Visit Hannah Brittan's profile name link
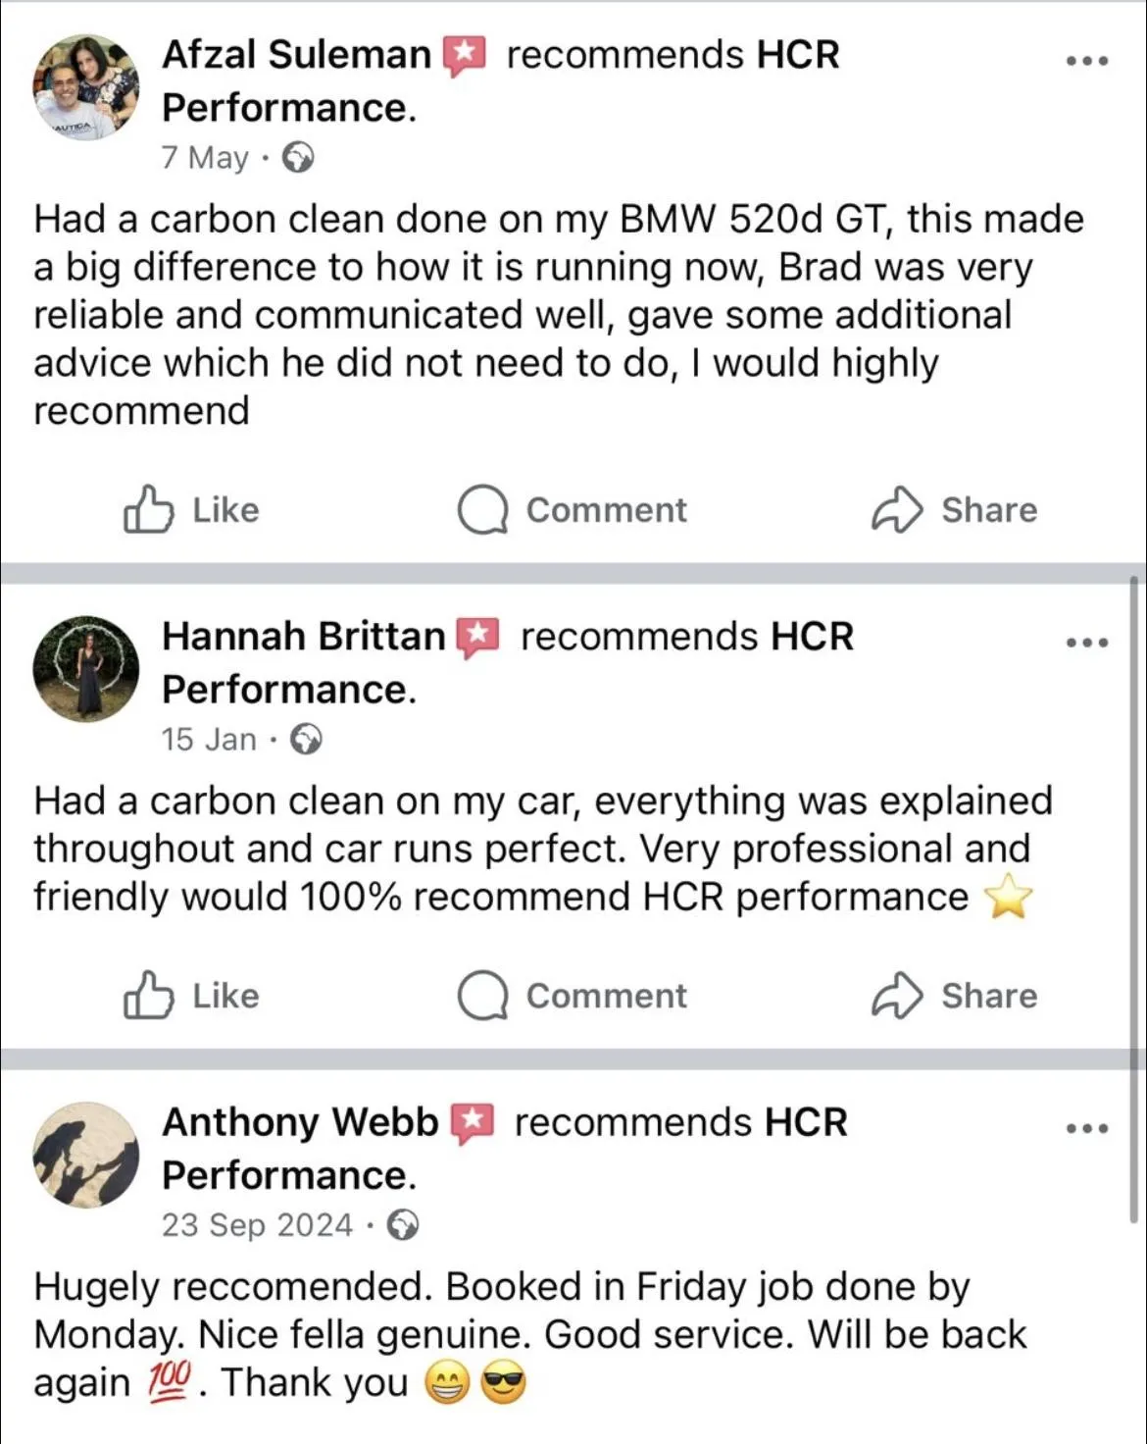 303,637
